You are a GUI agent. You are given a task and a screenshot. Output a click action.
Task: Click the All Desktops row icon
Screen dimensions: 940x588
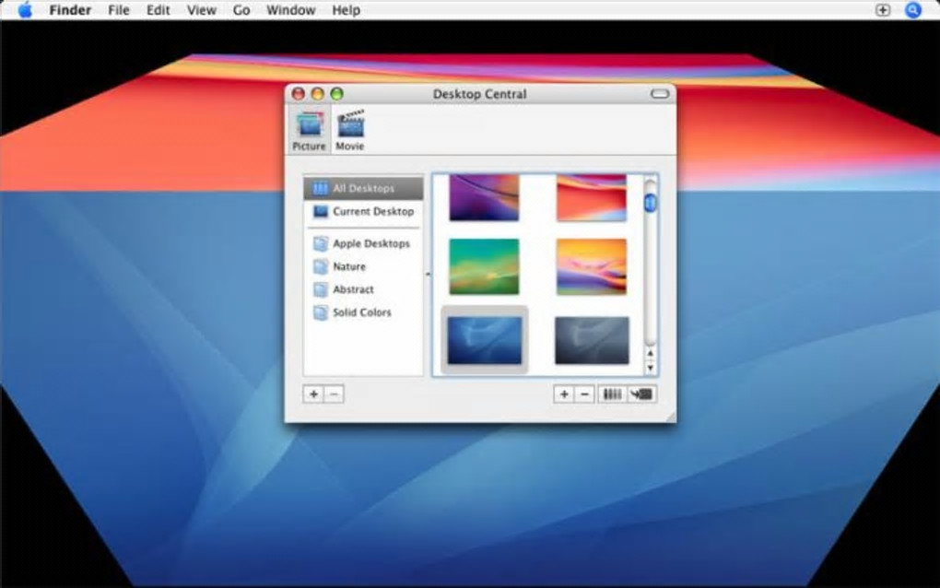[x=321, y=188]
